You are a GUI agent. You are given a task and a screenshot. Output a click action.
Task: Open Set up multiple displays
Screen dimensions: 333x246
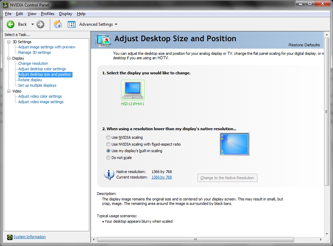click(37, 86)
